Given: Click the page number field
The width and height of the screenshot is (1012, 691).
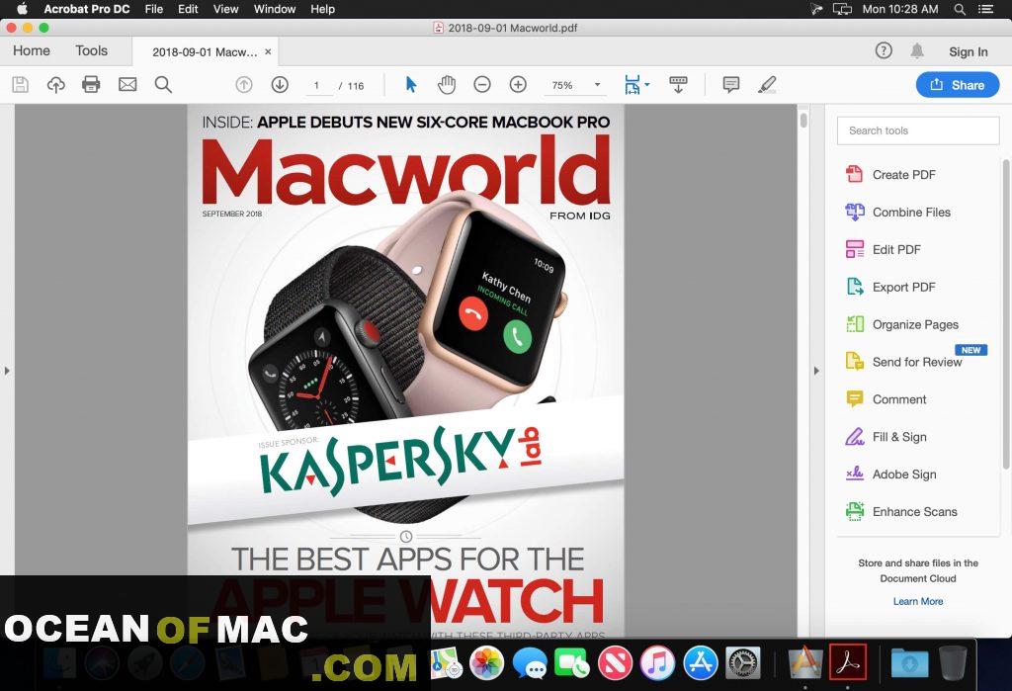Looking at the screenshot, I should coord(319,85).
